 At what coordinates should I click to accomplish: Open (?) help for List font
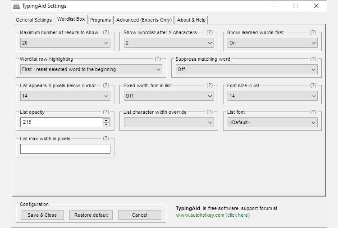tap(313, 112)
